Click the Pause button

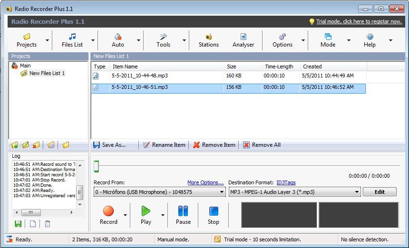(x=183, y=215)
